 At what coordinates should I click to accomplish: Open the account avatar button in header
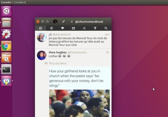click(x=55, y=22)
